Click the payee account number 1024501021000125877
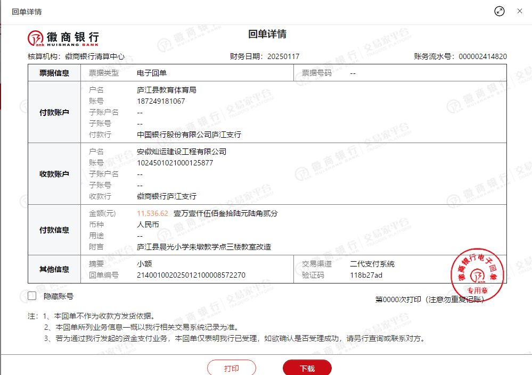The height and width of the screenshot is (375, 532). point(175,163)
